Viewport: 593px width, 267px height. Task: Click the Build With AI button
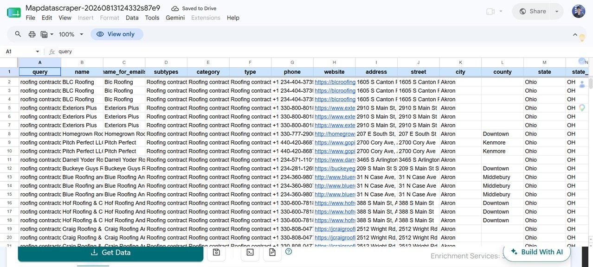point(537,252)
